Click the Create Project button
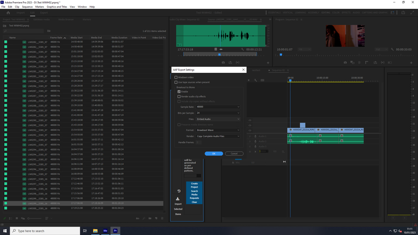This screenshot has width=418, height=235. pos(194,185)
